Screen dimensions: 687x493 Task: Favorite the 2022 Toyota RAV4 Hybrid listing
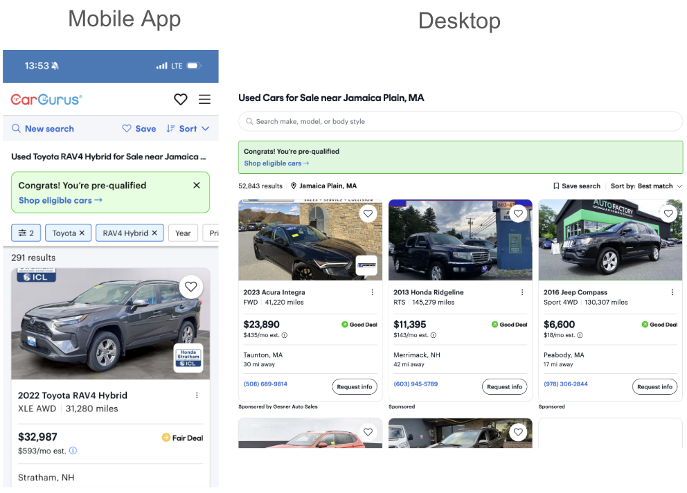[190, 287]
